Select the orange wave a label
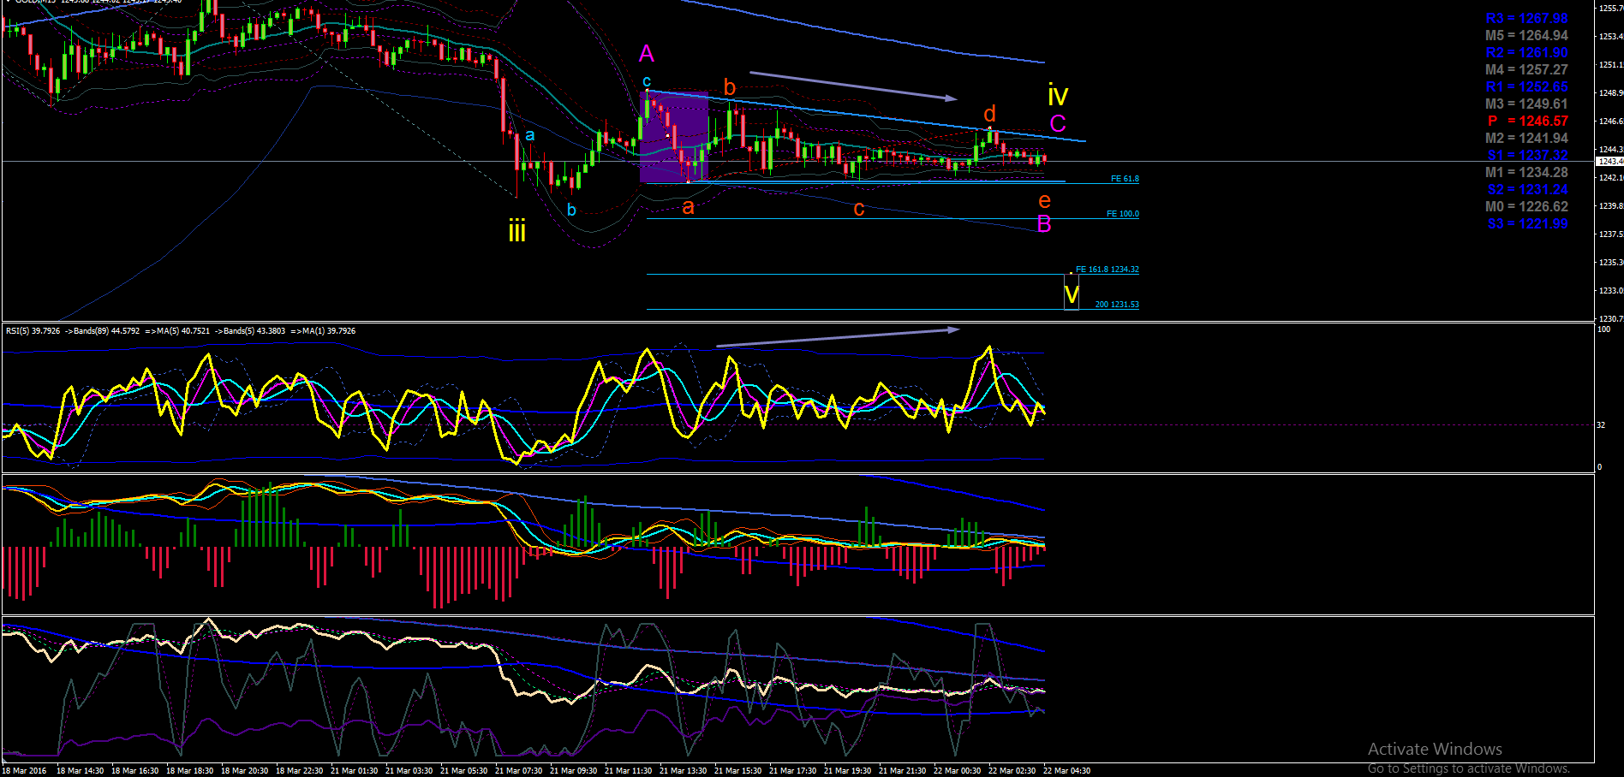 pos(688,207)
